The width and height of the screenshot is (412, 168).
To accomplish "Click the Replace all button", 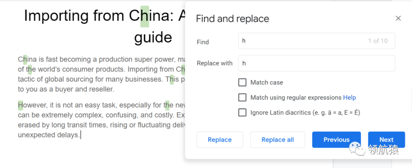I will 277,140.
